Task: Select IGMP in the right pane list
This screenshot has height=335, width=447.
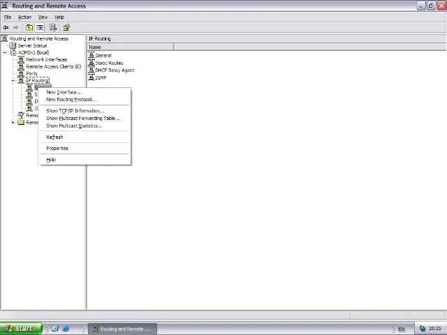Action: (101, 77)
